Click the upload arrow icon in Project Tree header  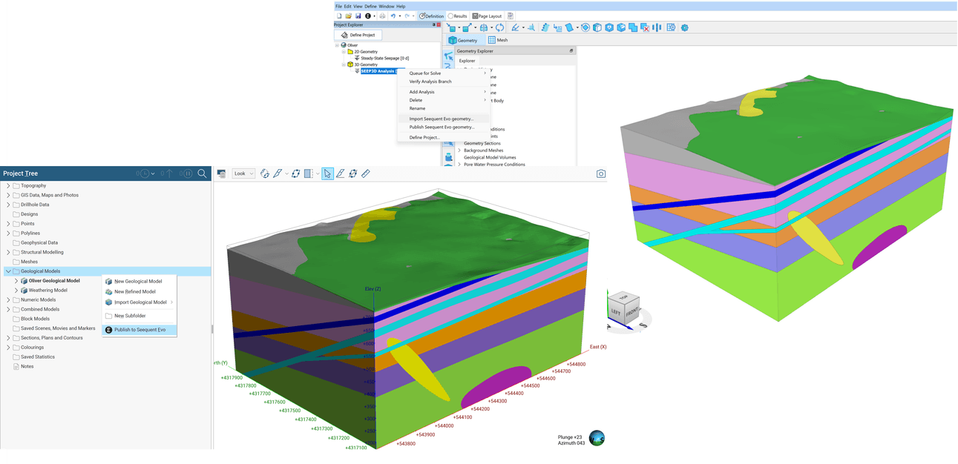click(x=168, y=173)
